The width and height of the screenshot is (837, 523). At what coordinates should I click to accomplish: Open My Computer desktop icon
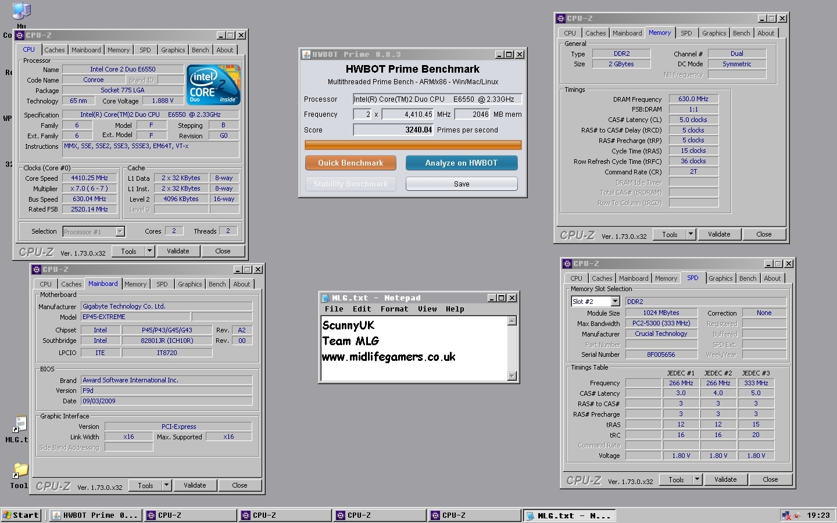[x=21, y=12]
